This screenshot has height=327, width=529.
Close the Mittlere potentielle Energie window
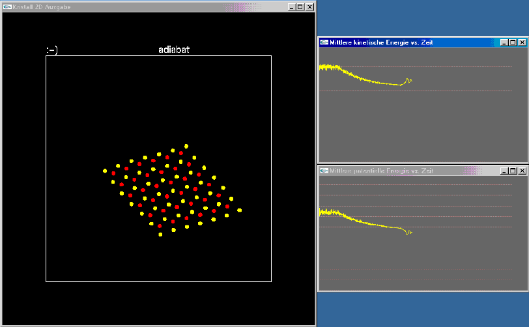coord(522,171)
